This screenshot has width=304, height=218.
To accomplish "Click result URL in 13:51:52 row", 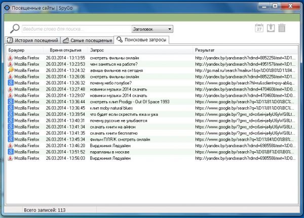I will point(245,152).
